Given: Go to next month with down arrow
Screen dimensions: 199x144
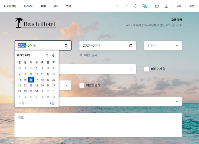Looking at the screenshot, I should [x=54, y=55].
